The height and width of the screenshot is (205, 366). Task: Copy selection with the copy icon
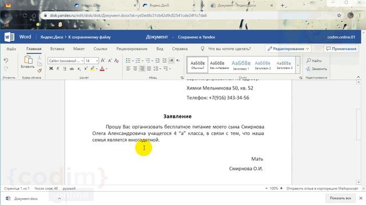tap(39, 64)
